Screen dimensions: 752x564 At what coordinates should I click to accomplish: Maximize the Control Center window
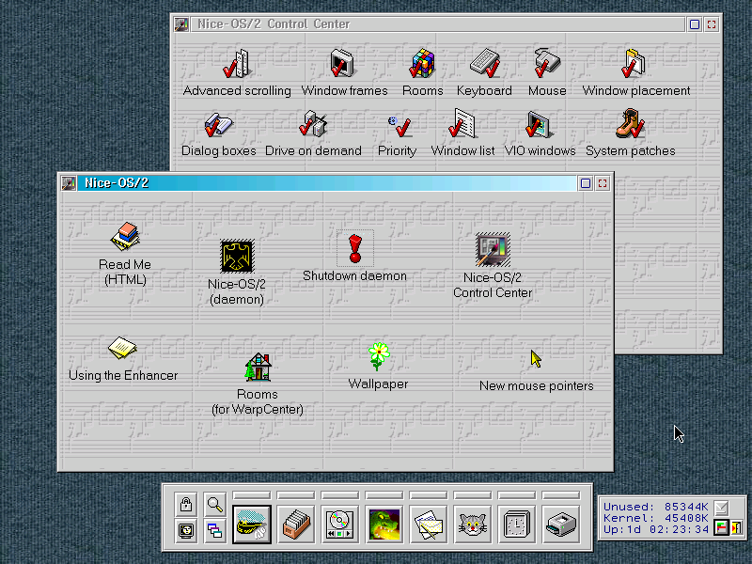coord(712,24)
